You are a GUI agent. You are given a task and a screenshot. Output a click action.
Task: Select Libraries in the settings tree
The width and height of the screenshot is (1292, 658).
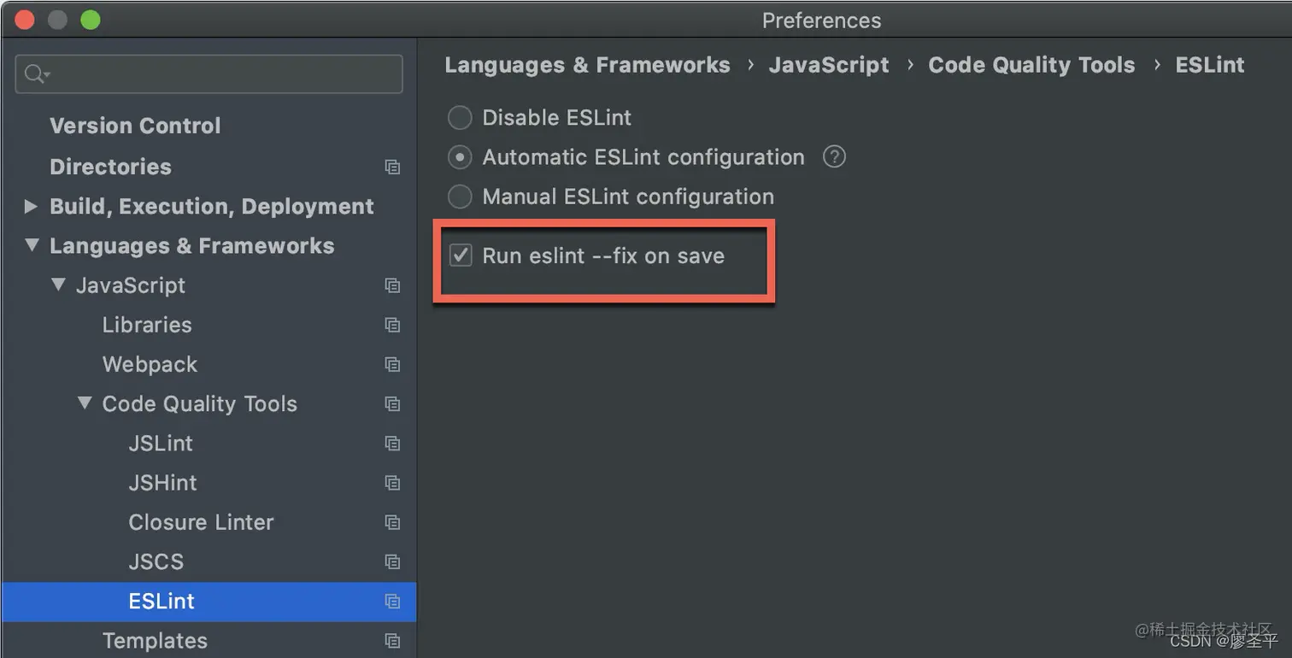pyautogui.click(x=147, y=325)
